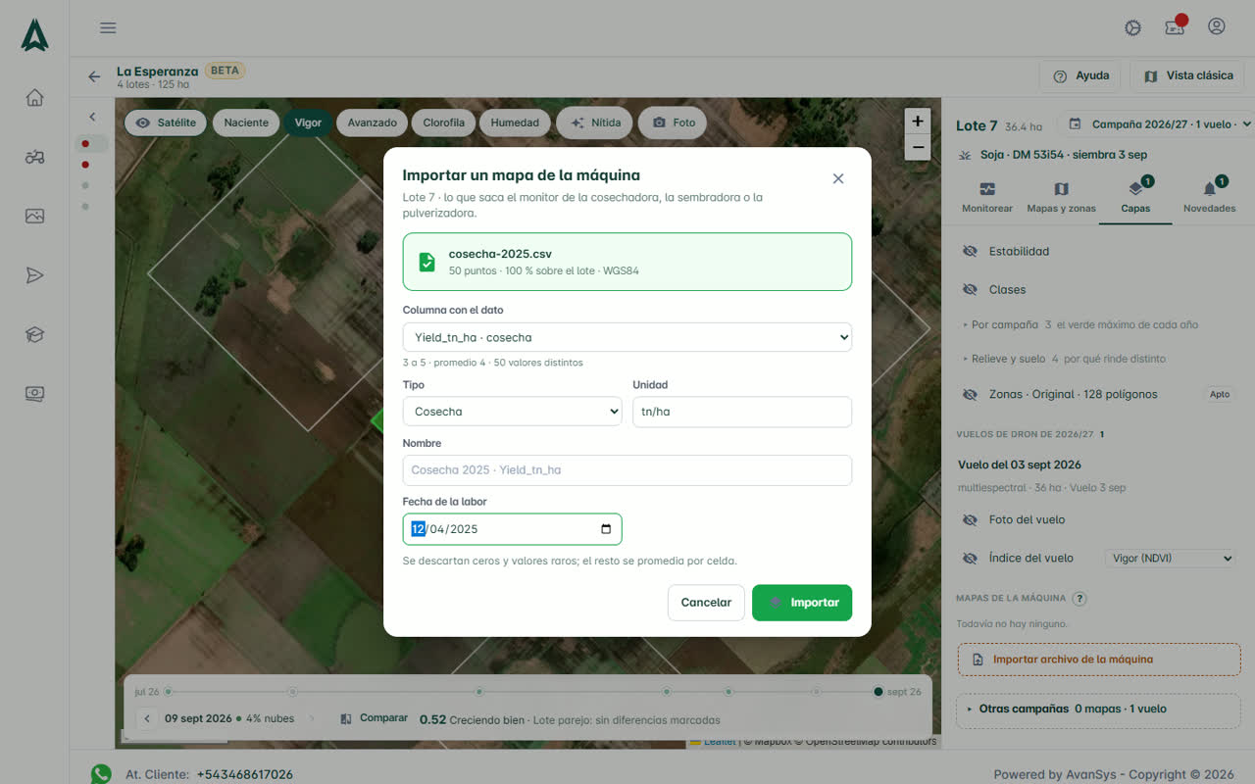Open the date picker calendar icon
1255x784 pixels.
[x=606, y=529]
